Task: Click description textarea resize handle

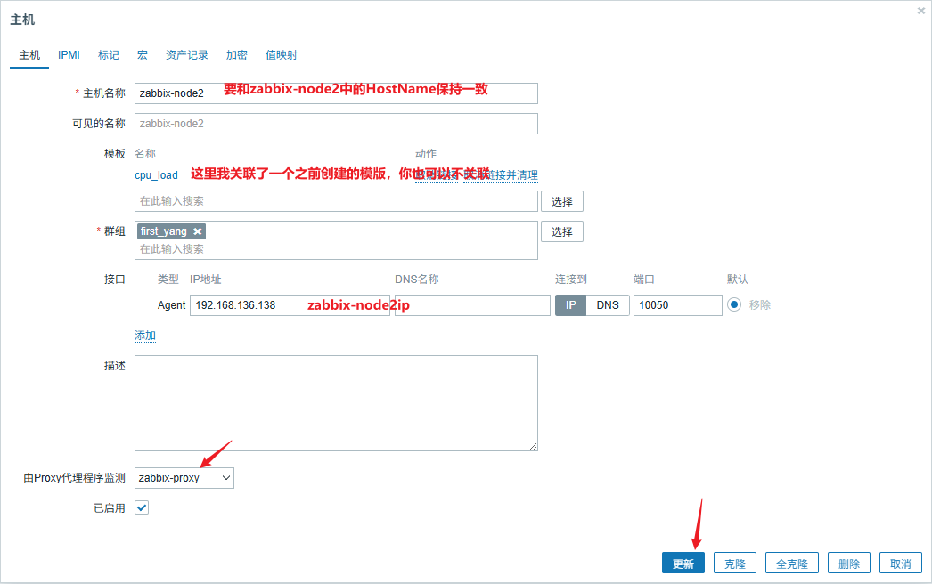Action: (533, 446)
